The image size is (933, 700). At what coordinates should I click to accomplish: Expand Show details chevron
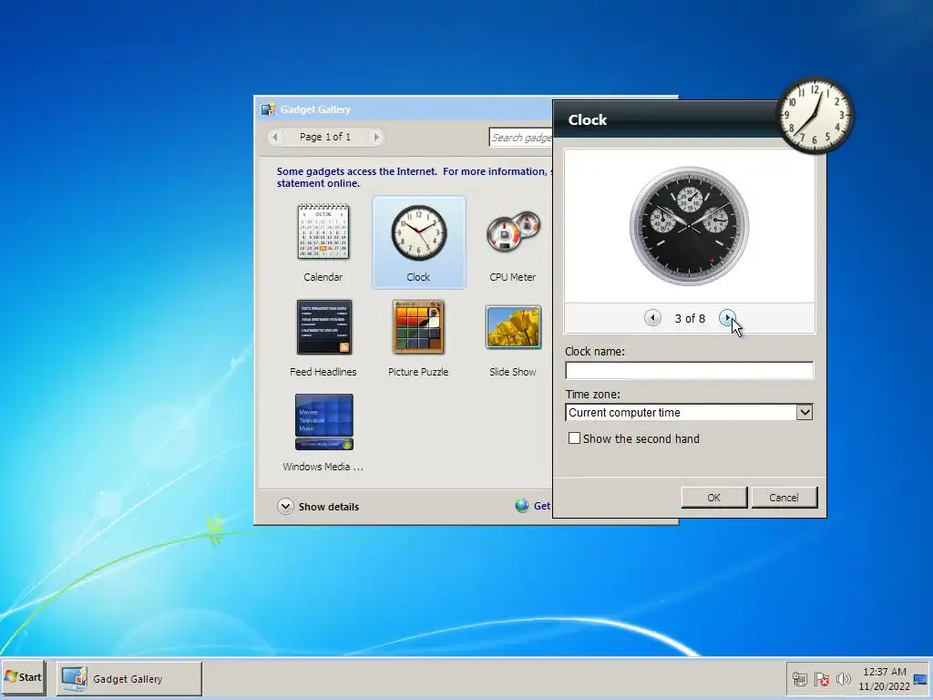285,506
